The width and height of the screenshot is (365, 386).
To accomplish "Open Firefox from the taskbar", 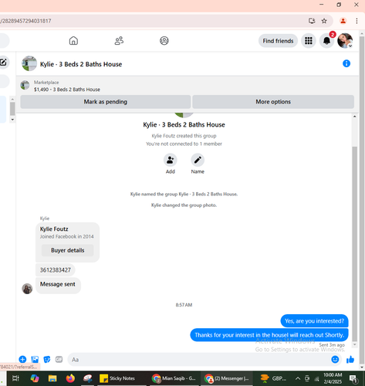I will point(70,378).
